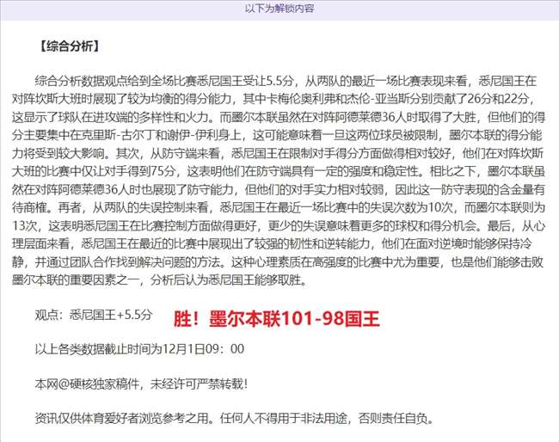This screenshot has width=559, height=442.
Task: Click the '本网@硬核独家稿件' copyright notice
Action: coord(141,384)
